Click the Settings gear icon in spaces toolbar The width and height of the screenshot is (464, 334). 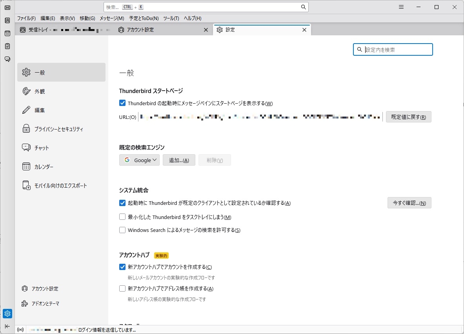click(7, 314)
